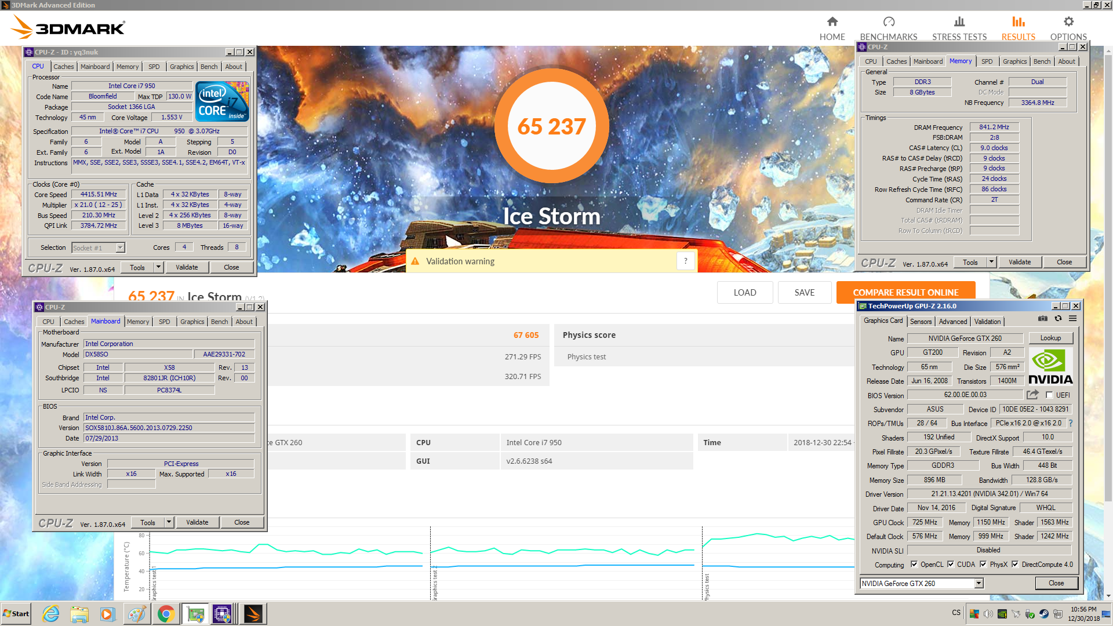1113x626 pixels.
Task: Click the NVIDIA tray icon
Action: (1002, 614)
